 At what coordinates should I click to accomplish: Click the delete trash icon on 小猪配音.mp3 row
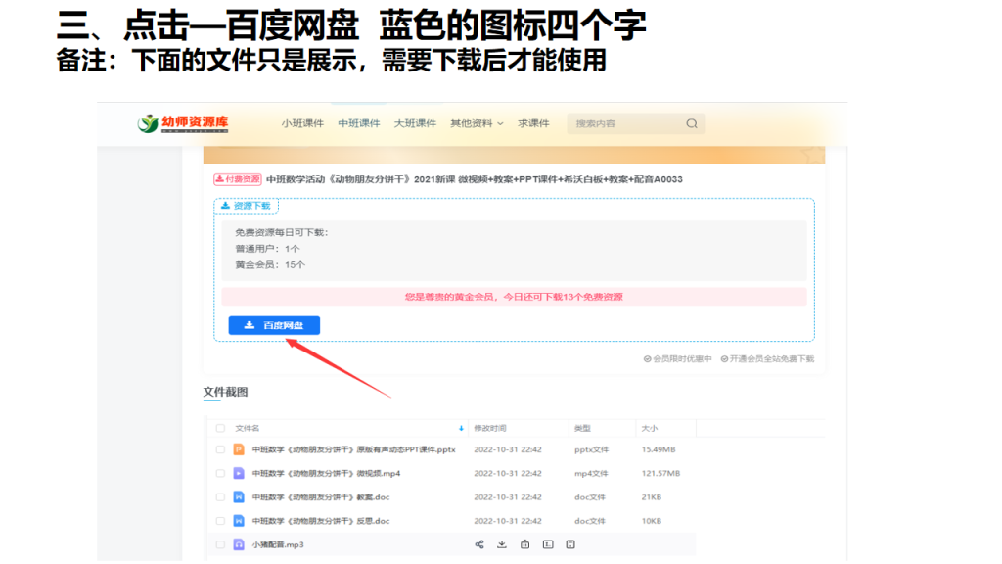coord(524,544)
